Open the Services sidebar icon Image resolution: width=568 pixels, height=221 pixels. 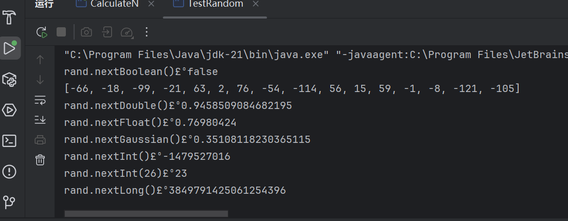click(x=9, y=110)
